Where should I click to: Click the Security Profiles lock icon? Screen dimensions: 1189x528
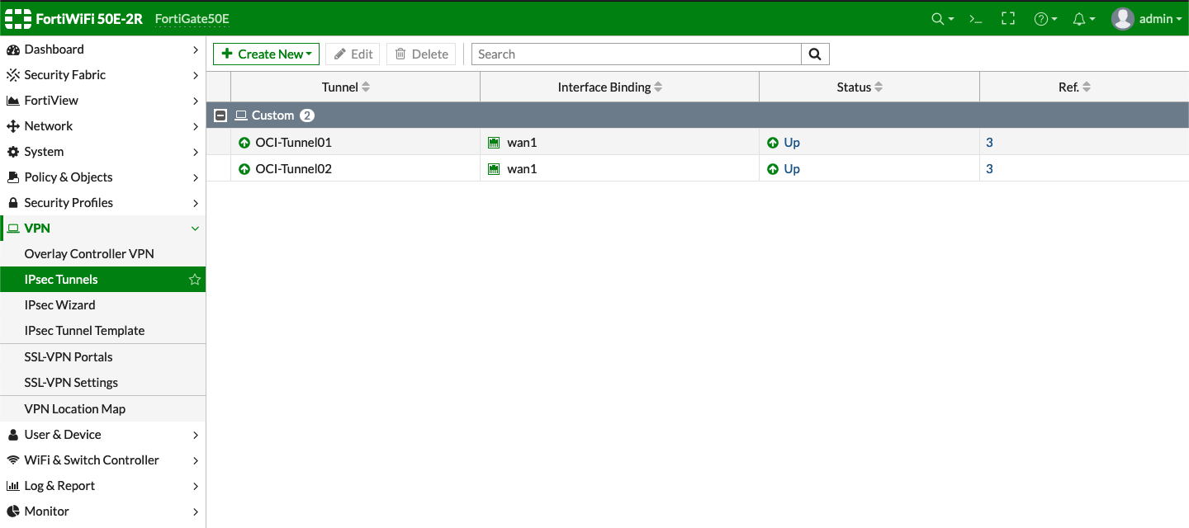[x=12, y=203]
